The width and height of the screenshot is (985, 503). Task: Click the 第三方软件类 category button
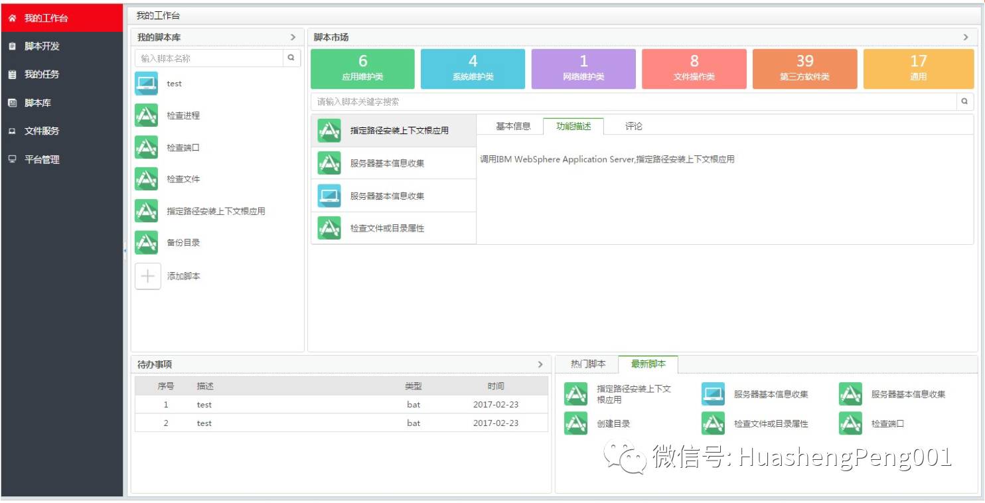tap(804, 68)
